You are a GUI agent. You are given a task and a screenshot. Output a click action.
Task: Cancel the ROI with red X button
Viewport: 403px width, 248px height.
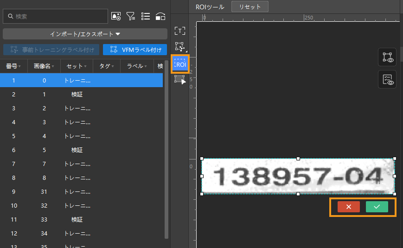click(x=349, y=207)
